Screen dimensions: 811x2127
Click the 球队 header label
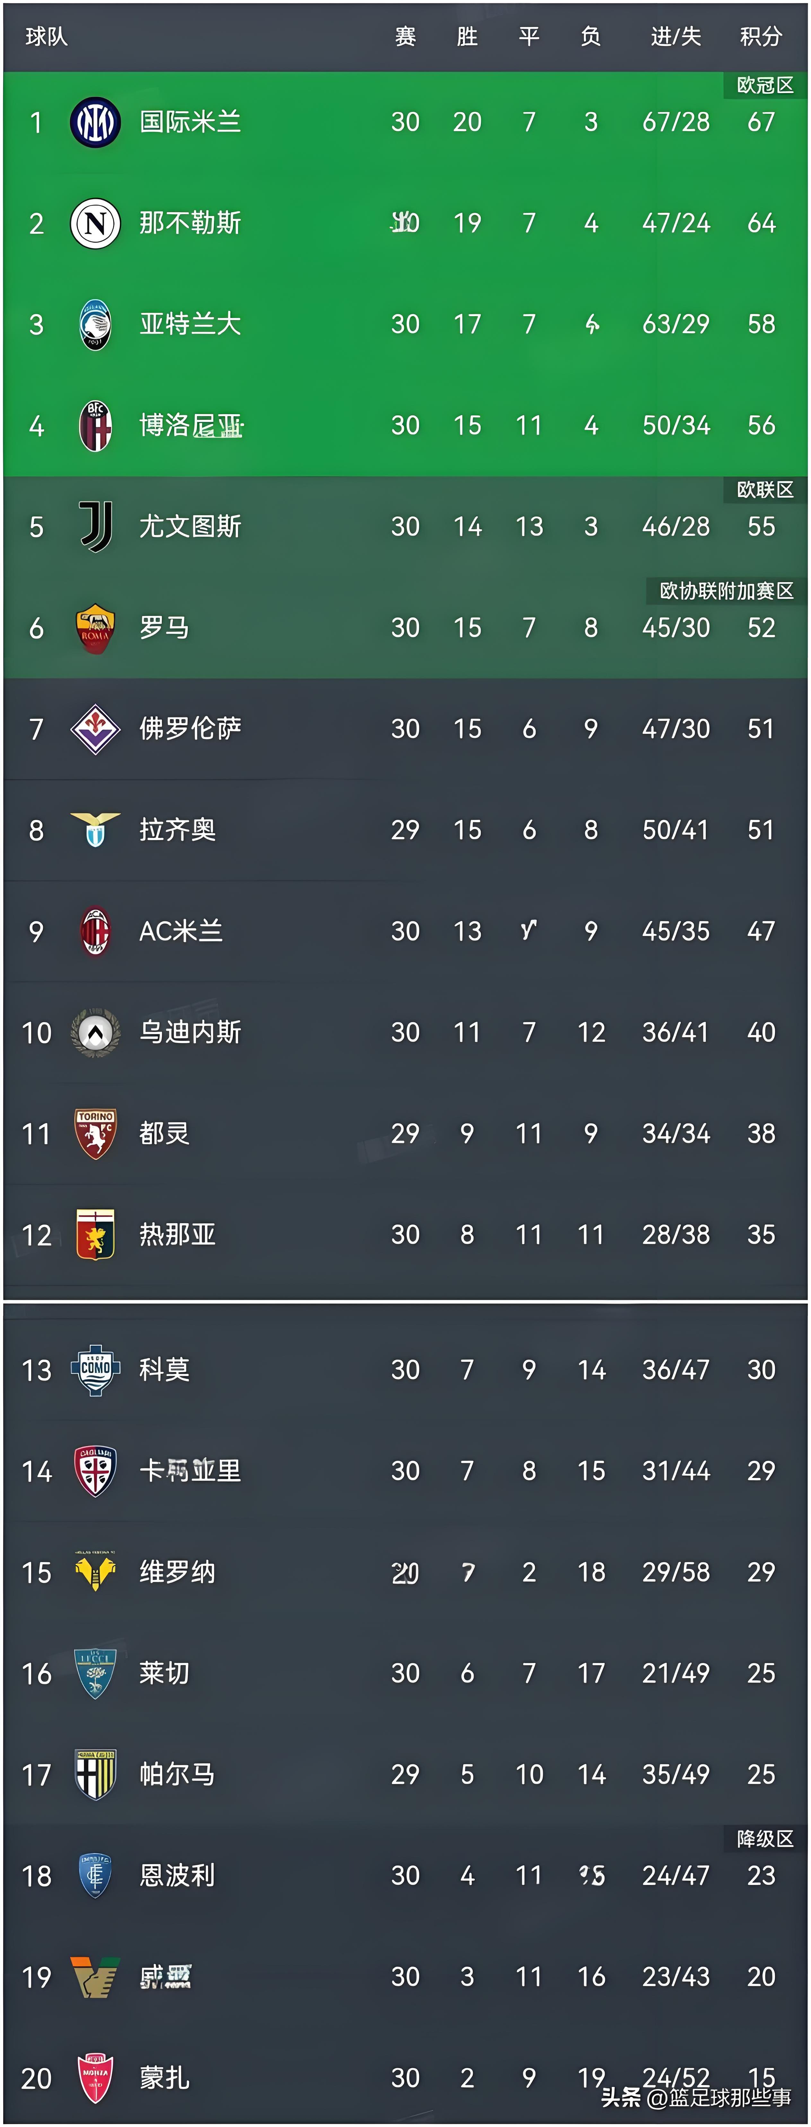(46, 36)
